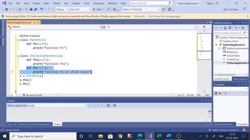Screen dimensions: 250x140
Task: Click the window layout icon in the toolbar
Action: pos(170,9)
